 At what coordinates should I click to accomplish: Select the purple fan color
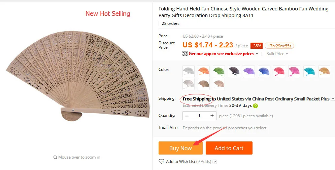[x=249, y=71]
